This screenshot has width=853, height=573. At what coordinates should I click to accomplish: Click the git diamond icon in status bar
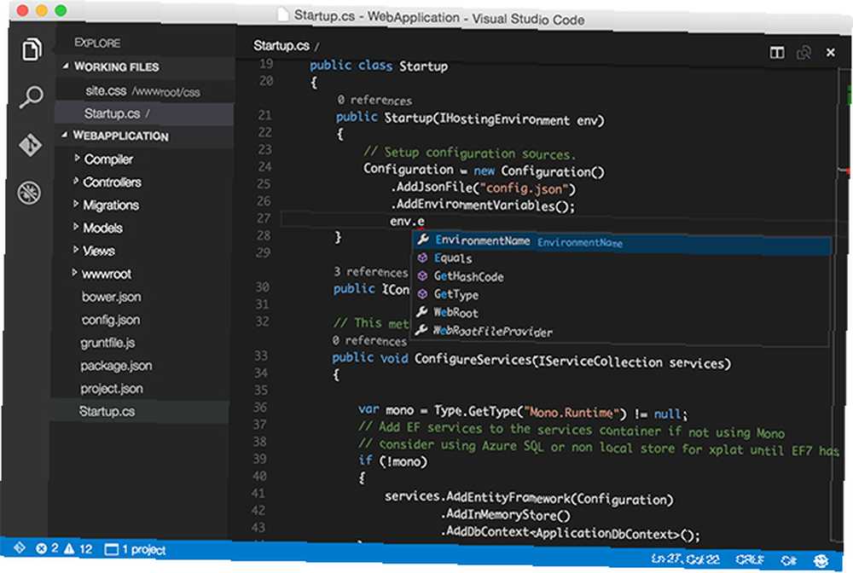pos(19,547)
